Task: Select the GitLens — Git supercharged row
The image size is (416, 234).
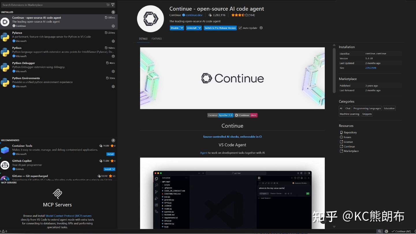Action: (x=59, y=177)
